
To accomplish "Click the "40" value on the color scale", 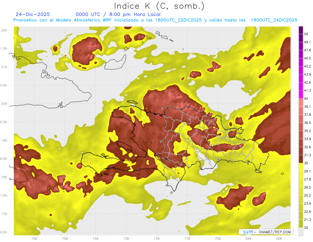I will [306, 99].
